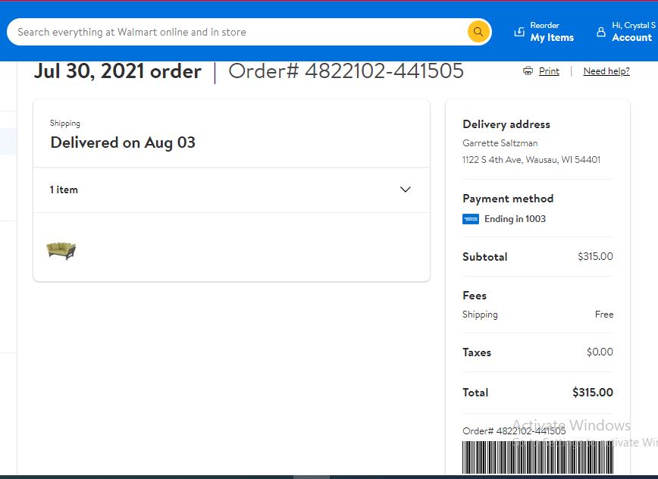Click the Reorder My Items icon
This screenshot has height=479, width=658.
point(519,32)
